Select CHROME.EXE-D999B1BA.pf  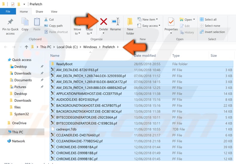pos(141,147)
